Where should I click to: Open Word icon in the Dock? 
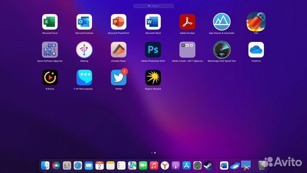click(x=224, y=166)
